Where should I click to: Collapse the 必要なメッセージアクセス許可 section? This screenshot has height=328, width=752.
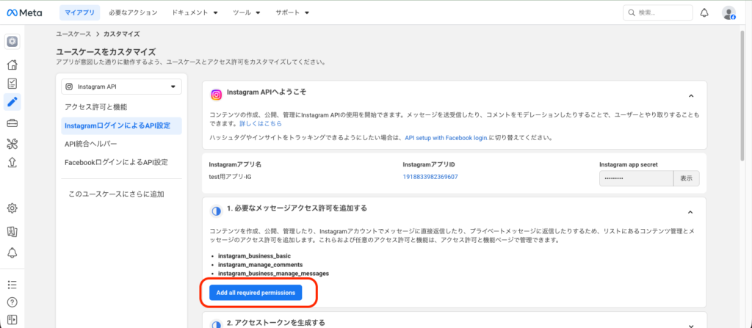(690, 211)
